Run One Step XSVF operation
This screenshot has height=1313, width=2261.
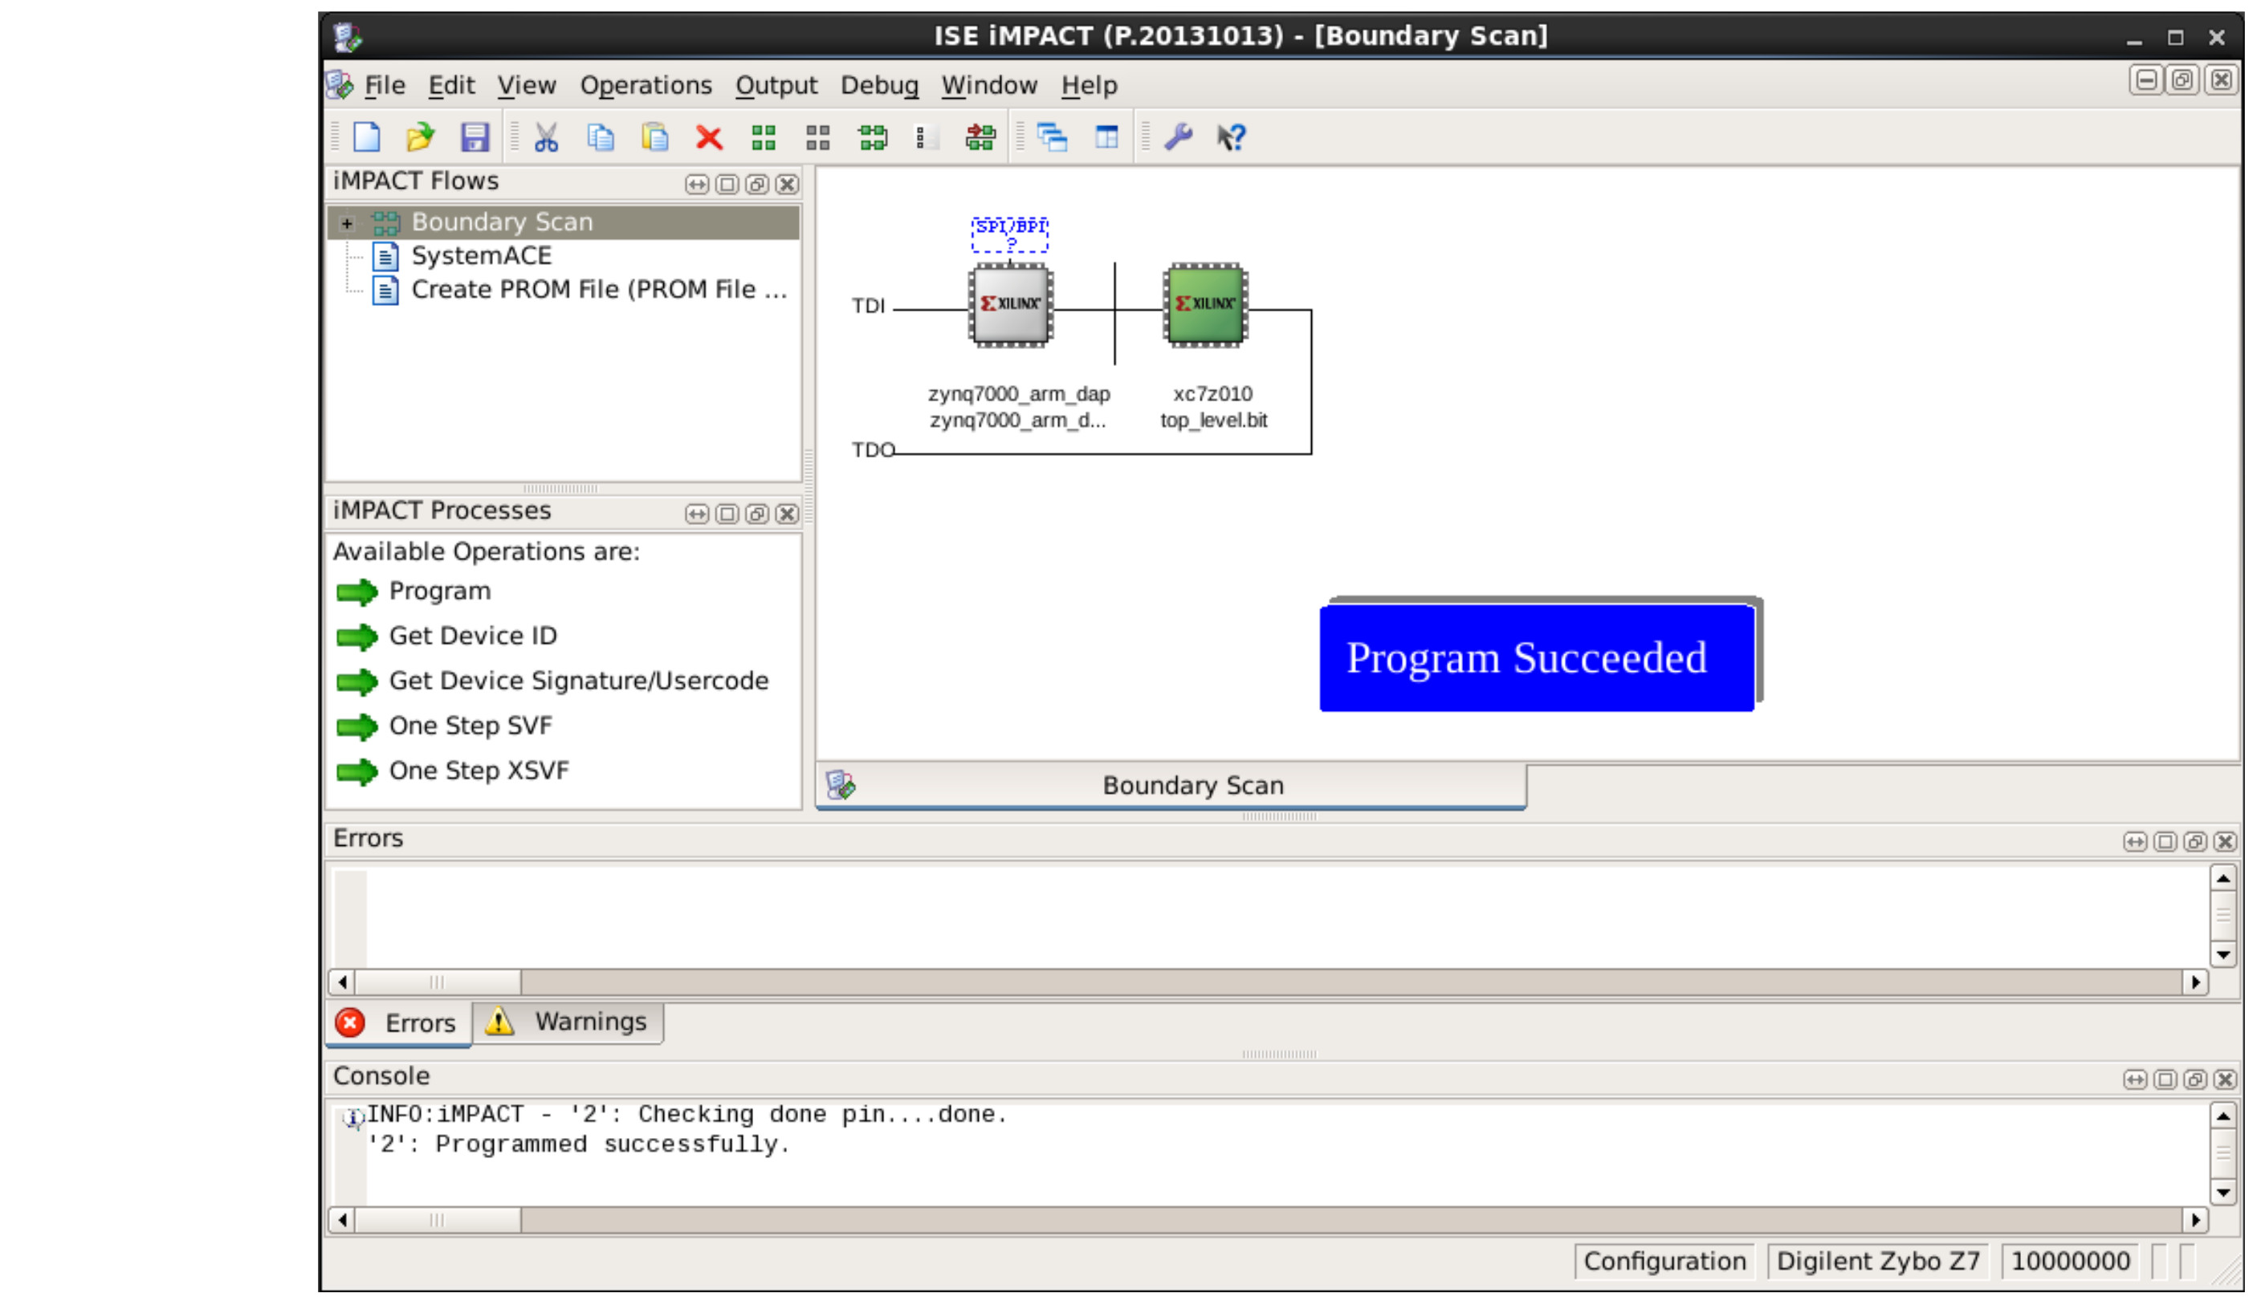480,771
